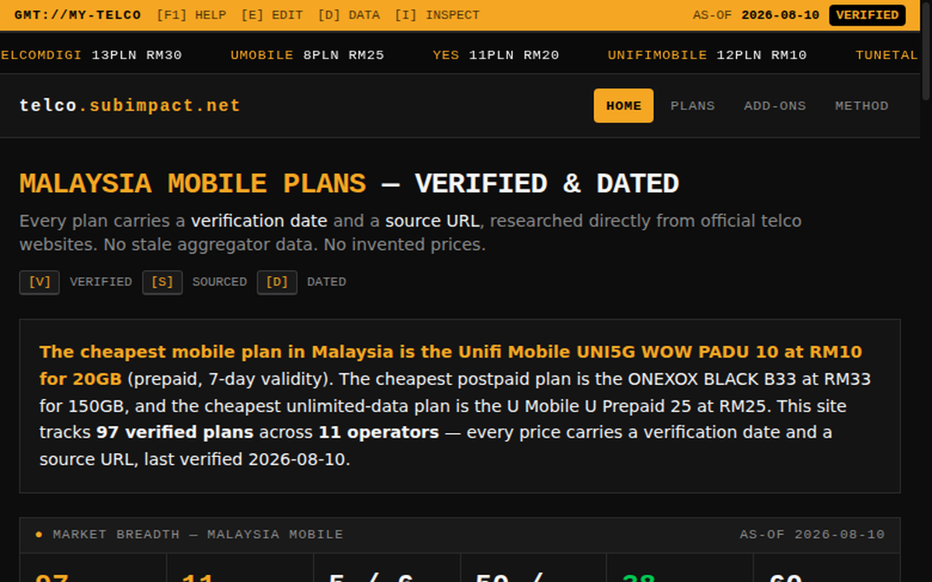Click the 'verification date' highlighted phrase

[259, 221]
